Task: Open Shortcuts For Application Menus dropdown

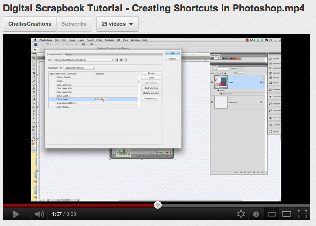Action: (79, 68)
